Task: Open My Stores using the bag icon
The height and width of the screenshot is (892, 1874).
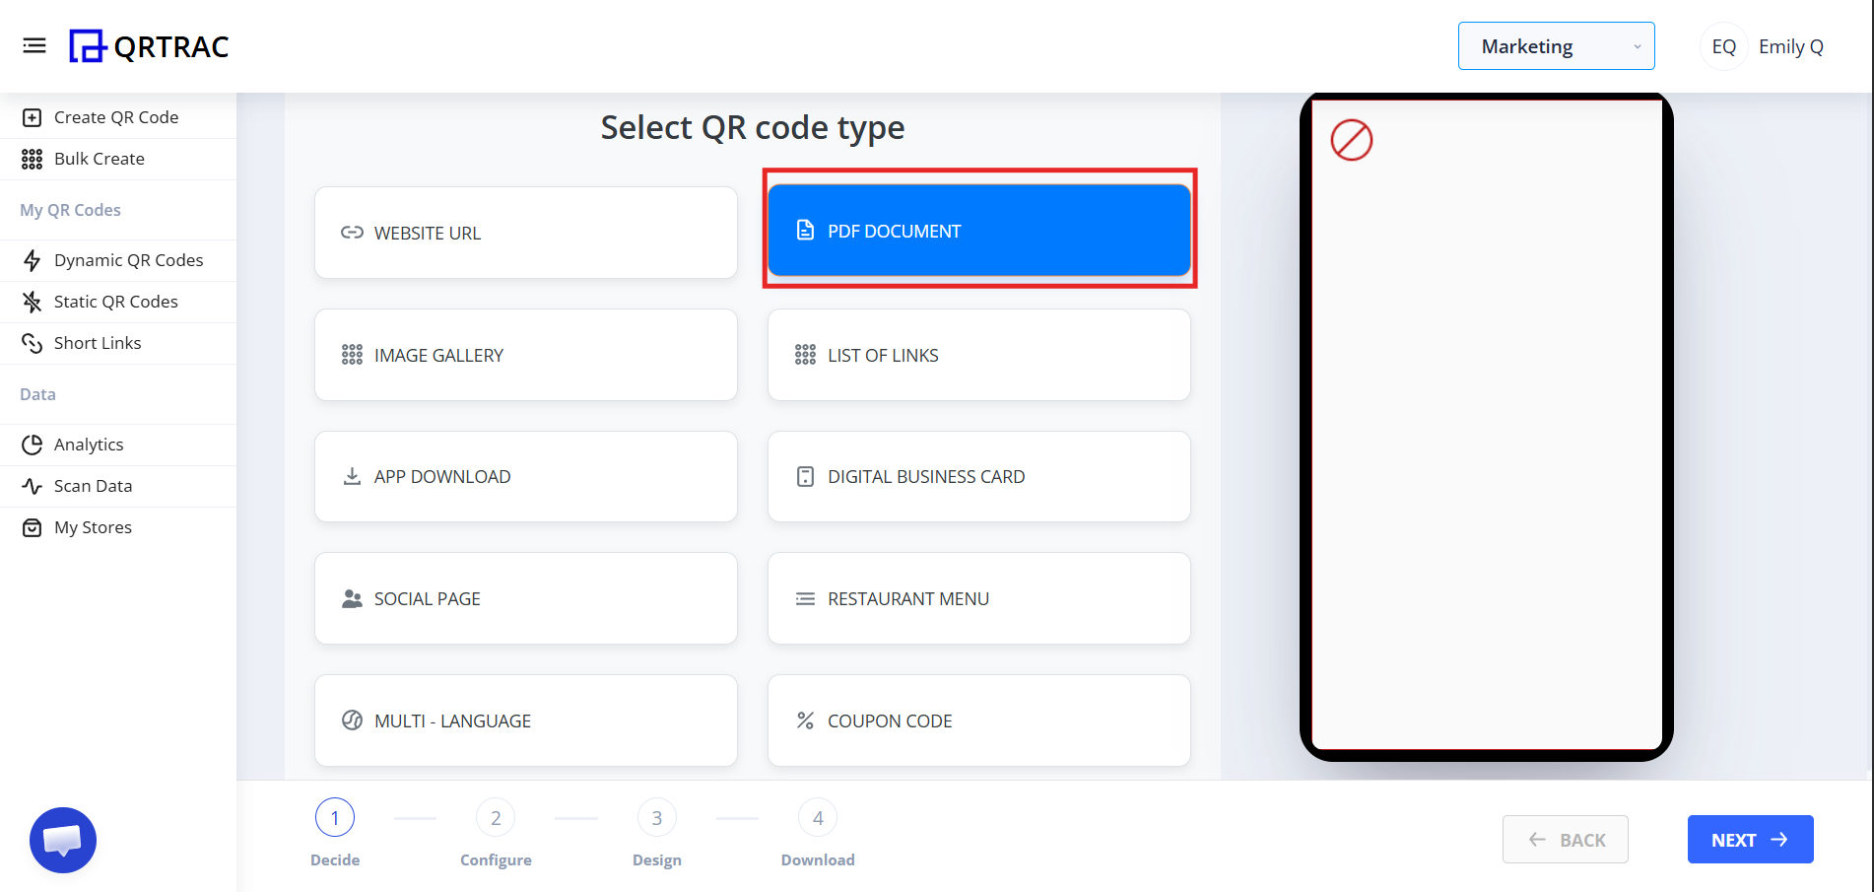Action: (33, 526)
